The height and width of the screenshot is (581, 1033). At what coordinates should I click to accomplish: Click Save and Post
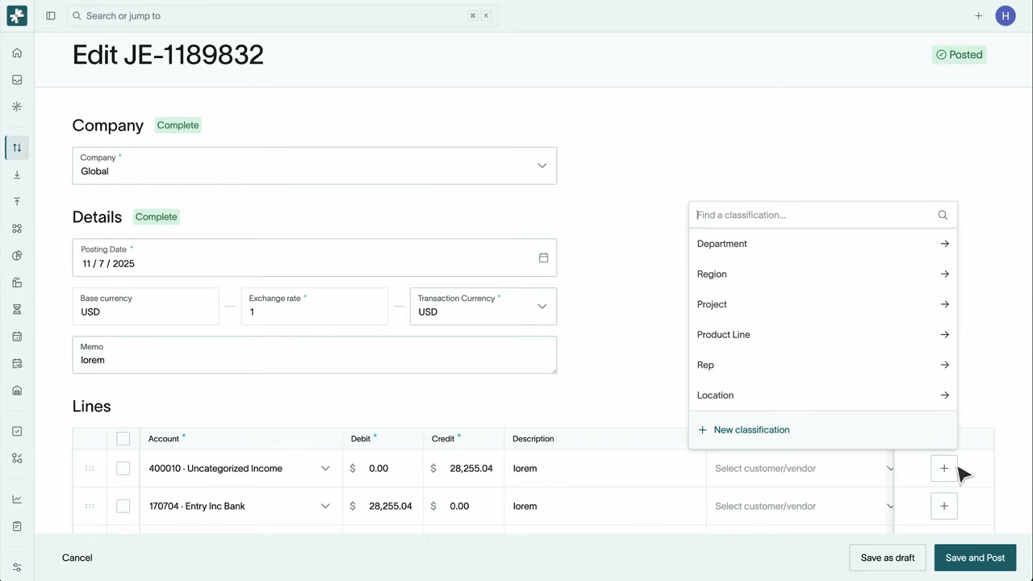click(975, 558)
